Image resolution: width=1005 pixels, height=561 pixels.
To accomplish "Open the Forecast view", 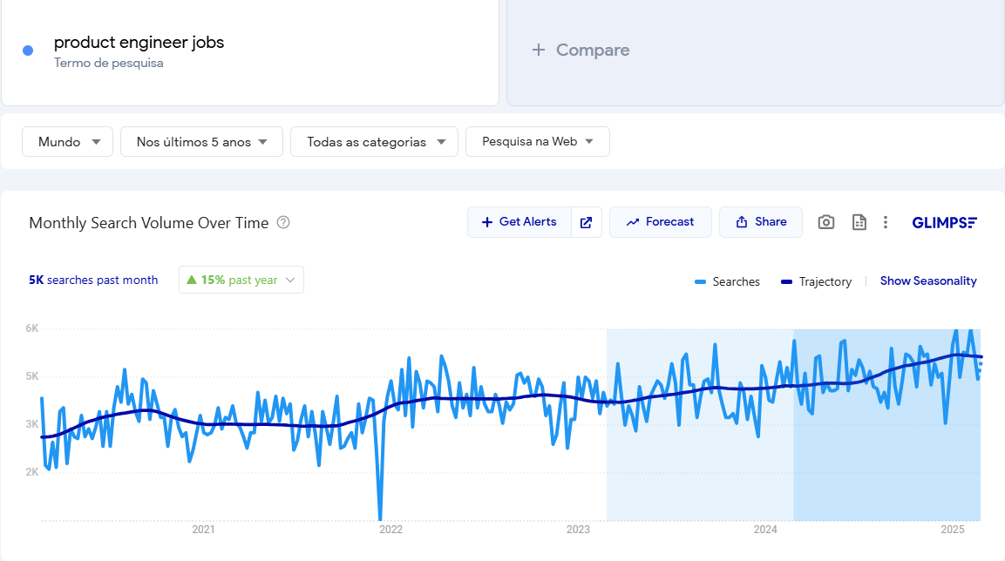I will click(660, 222).
